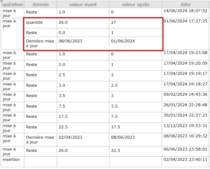Click the 26.0 value in quantité row
The height and width of the screenshot is (169, 210).
(63, 23)
